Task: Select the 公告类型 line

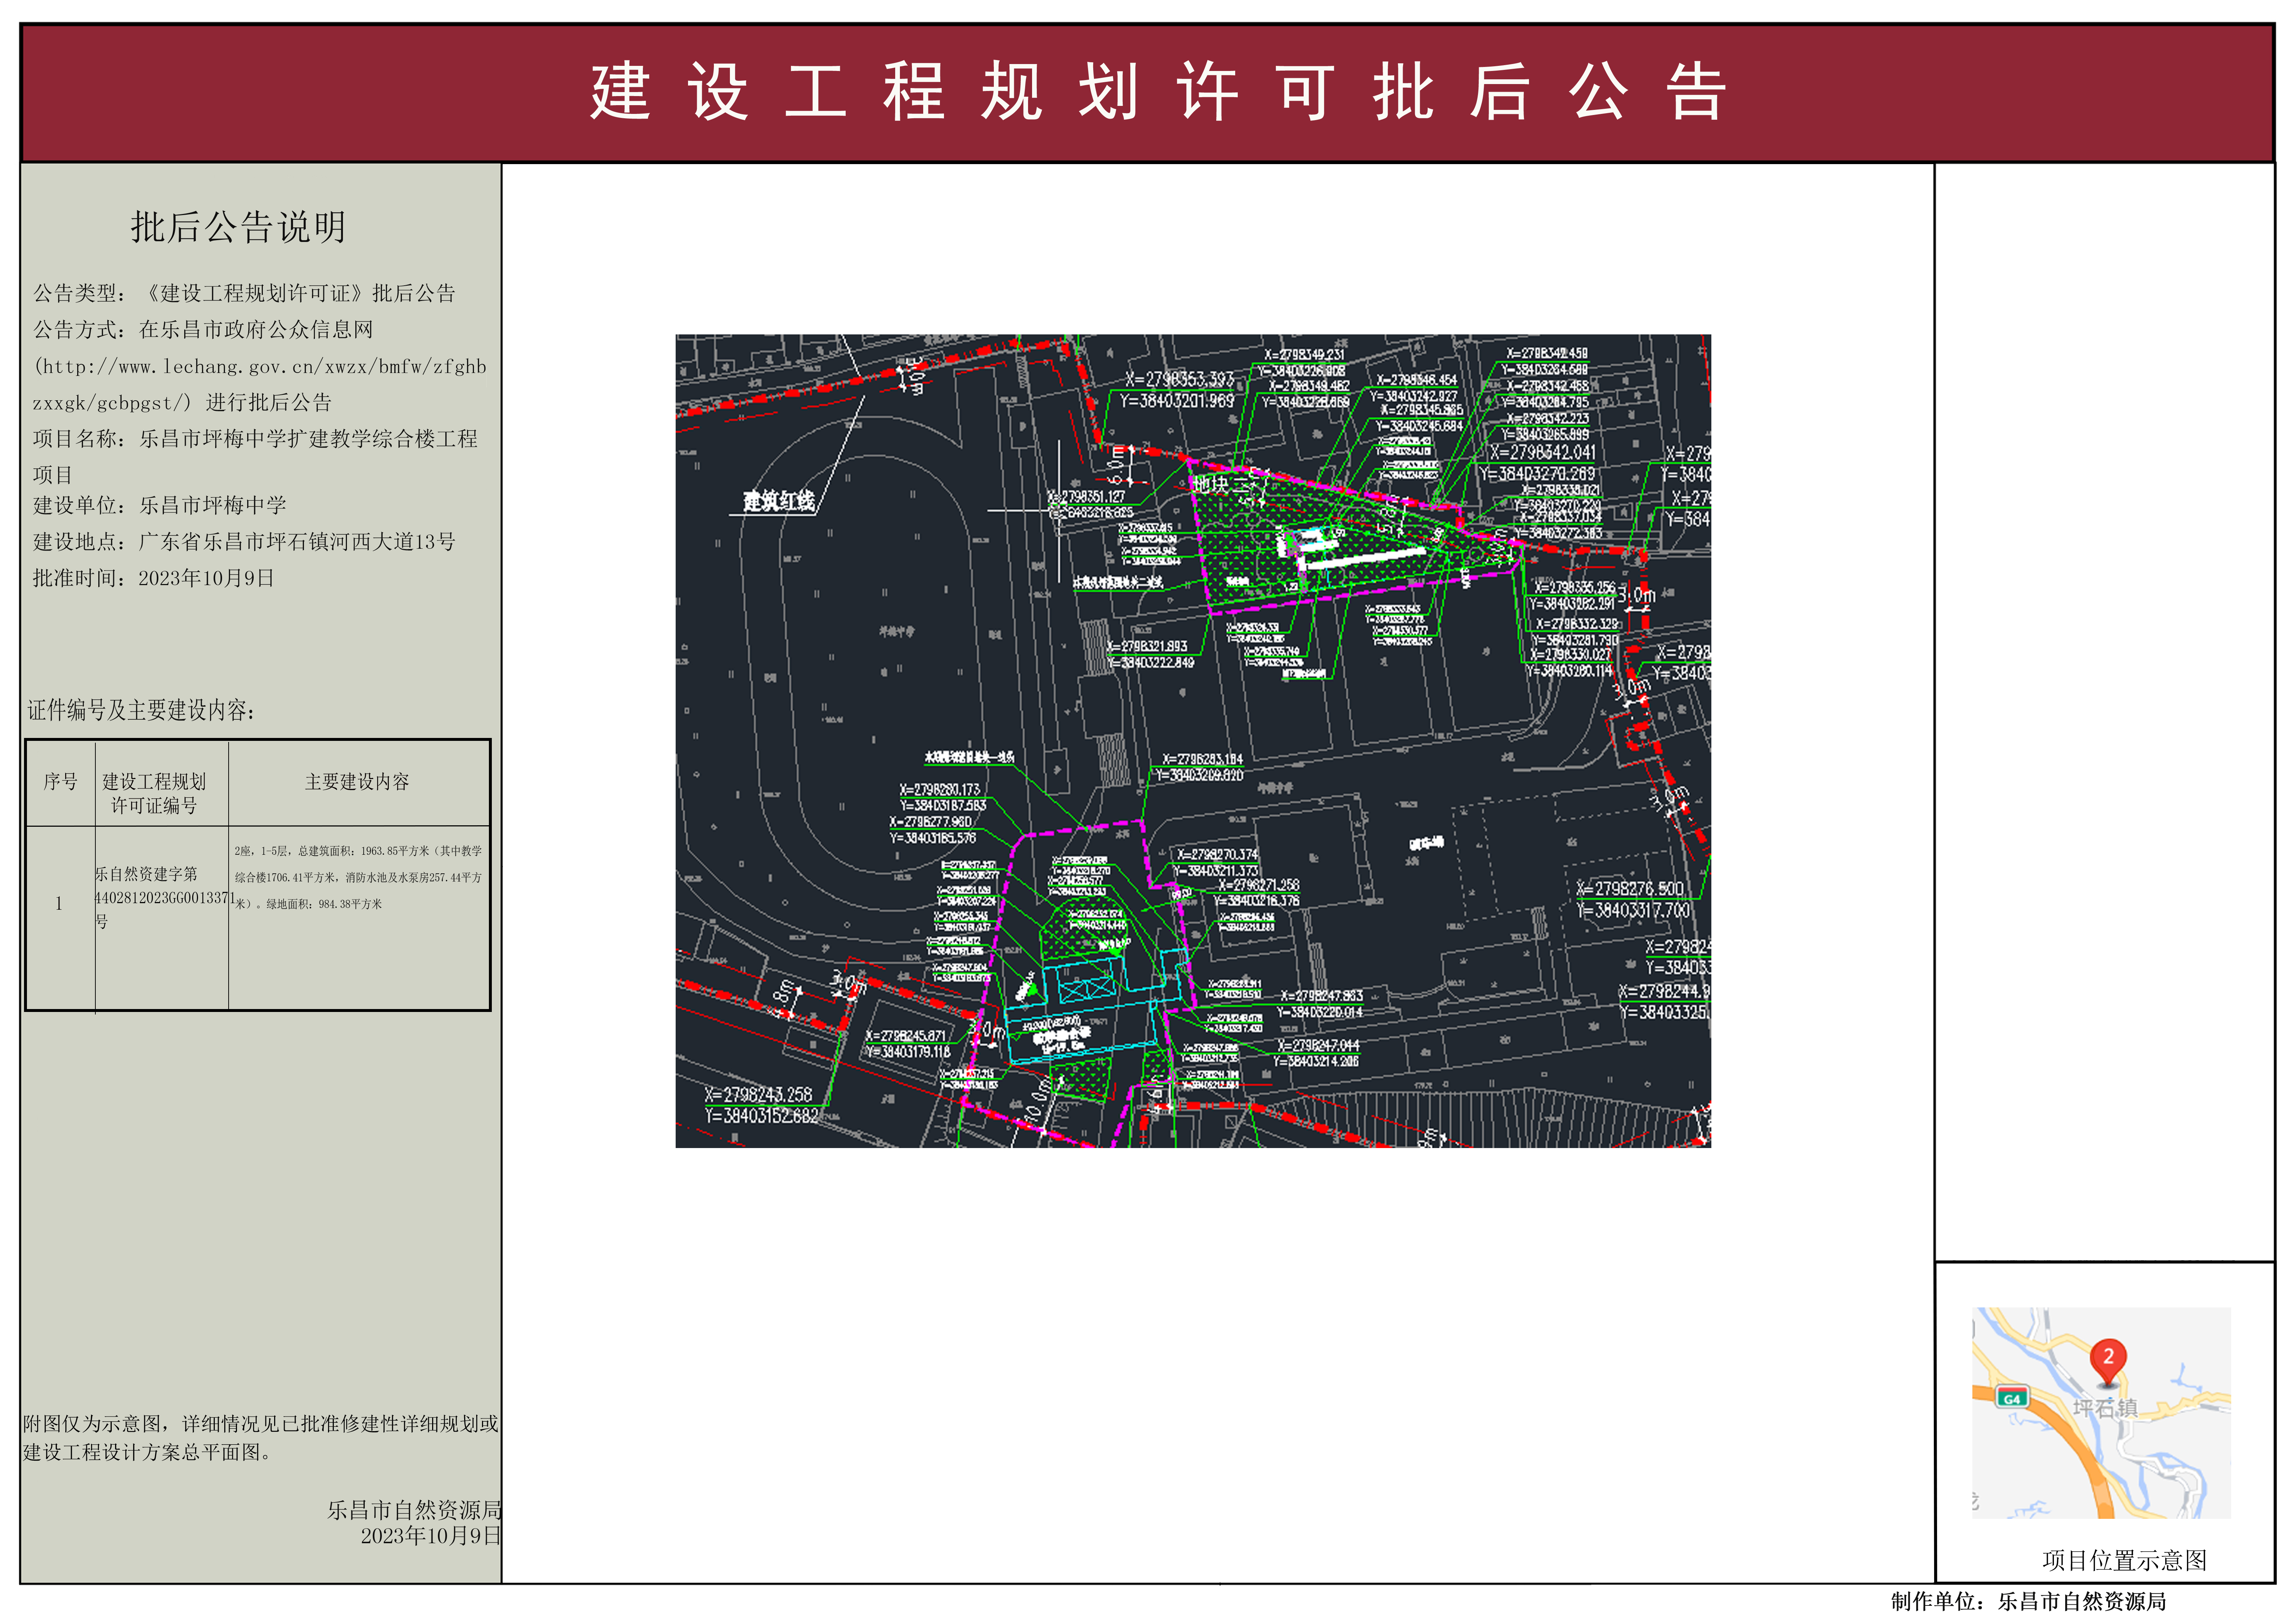Action: pos(244,293)
